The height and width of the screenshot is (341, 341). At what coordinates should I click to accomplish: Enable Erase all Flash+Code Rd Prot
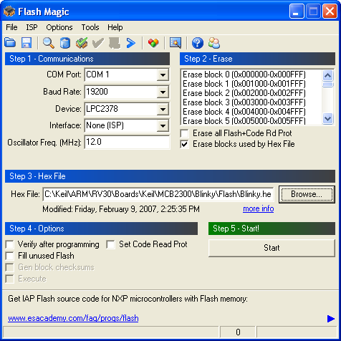[x=184, y=133]
